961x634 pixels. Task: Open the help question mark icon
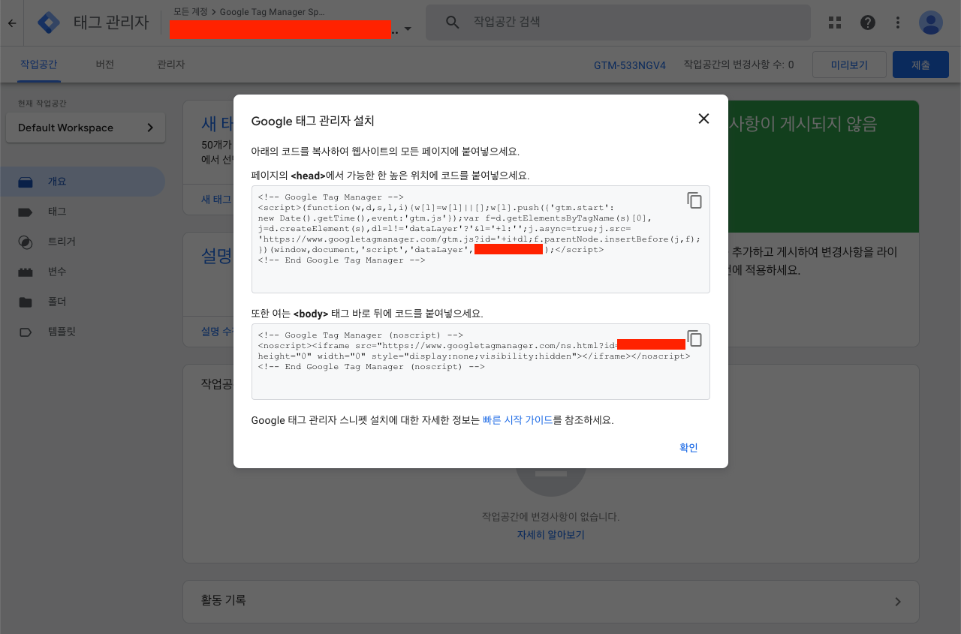[x=868, y=23]
